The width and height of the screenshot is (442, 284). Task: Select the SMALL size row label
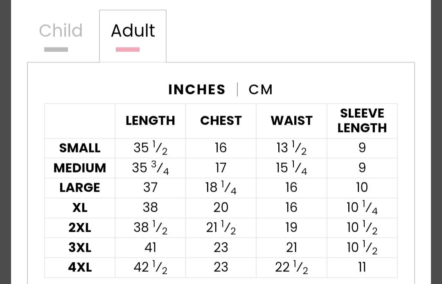tap(80, 148)
